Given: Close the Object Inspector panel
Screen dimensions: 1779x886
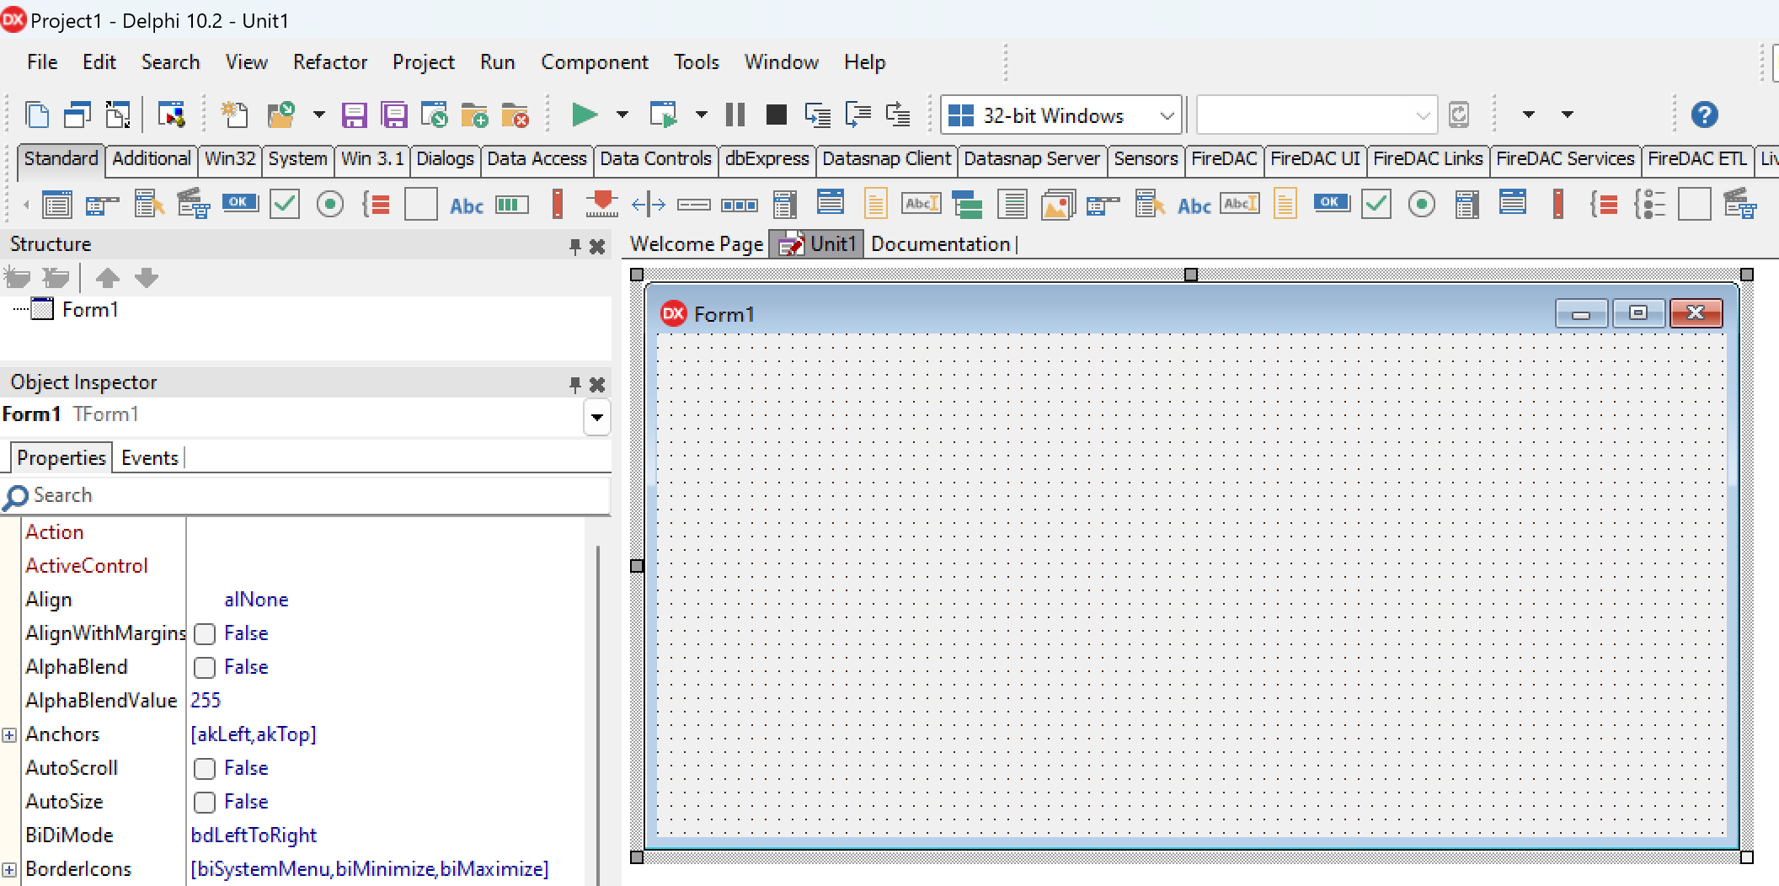Looking at the screenshot, I should (x=597, y=384).
